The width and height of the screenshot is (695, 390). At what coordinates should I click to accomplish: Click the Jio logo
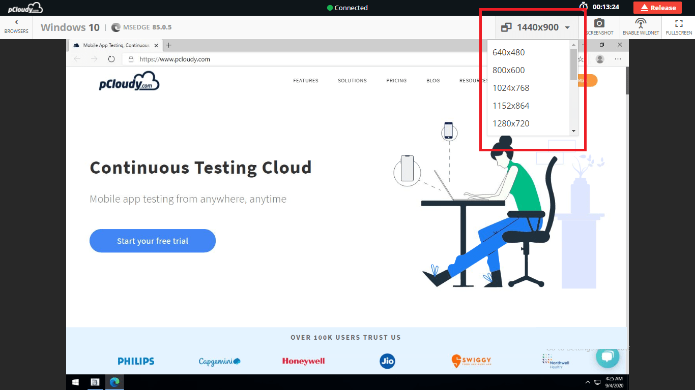pyautogui.click(x=387, y=362)
